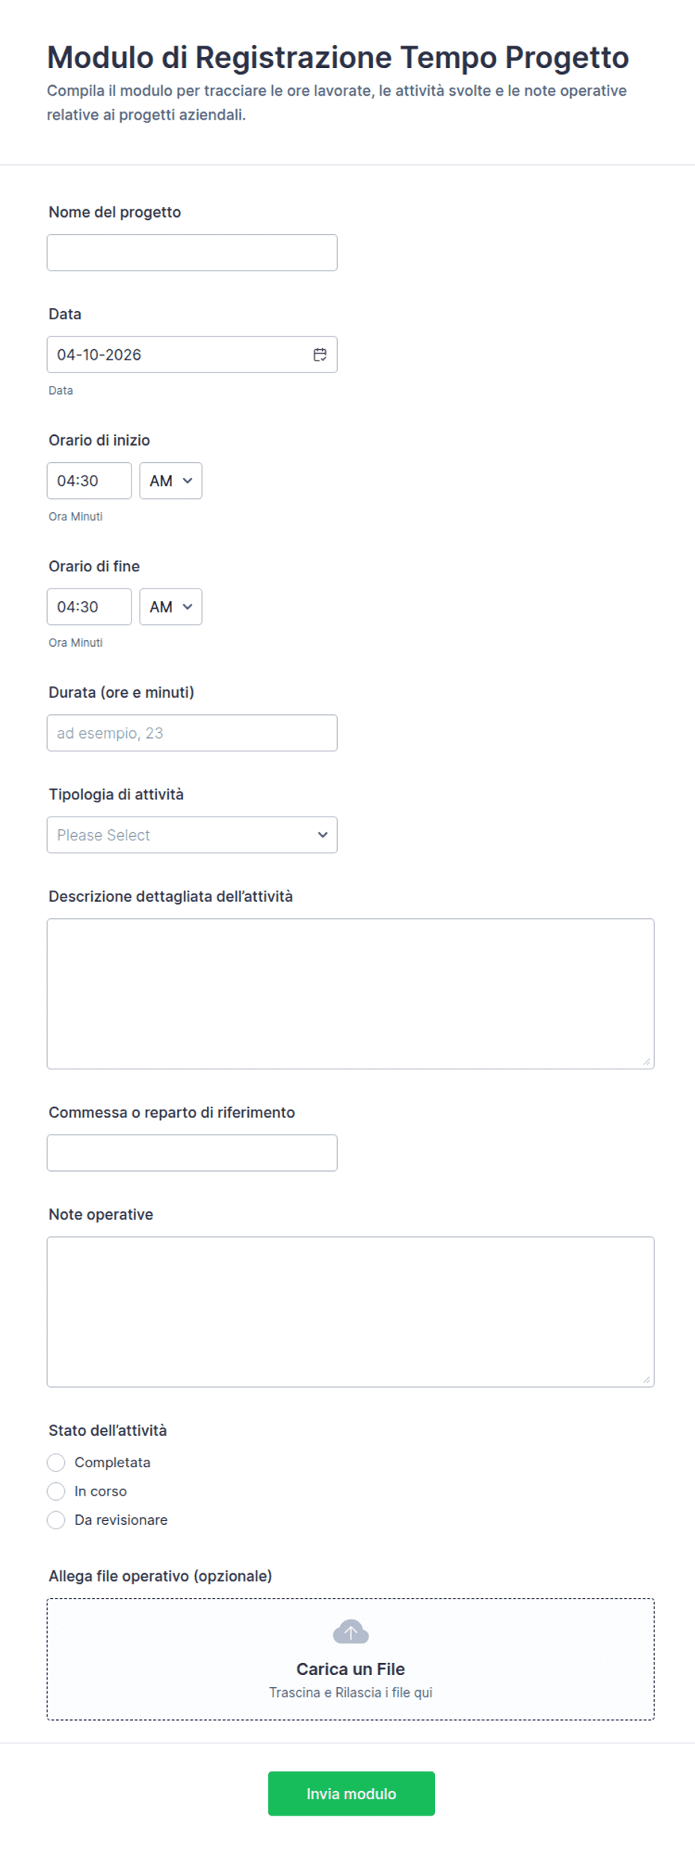Click the Trascina e Rilascia drop zone
Viewport: 695px width, 1853px height.
point(350,1692)
